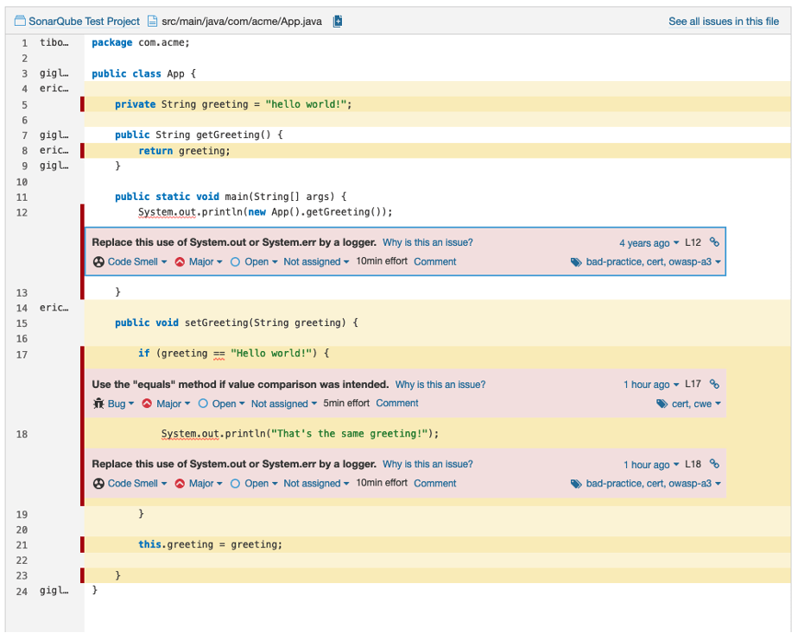Click the red issue marker on line 5
The image size is (798, 633).
click(82, 104)
